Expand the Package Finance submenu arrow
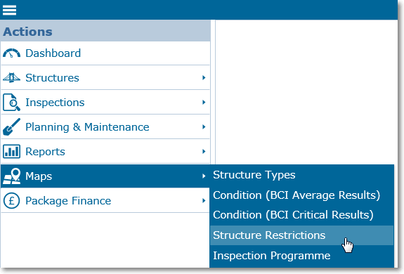404x274 pixels. pos(204,201)
